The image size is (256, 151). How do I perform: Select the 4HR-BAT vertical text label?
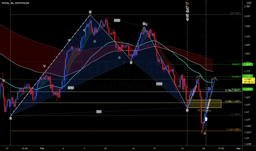[188, 13]
